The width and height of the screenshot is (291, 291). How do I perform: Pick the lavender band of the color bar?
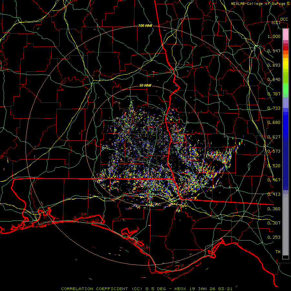pos(286,102)
